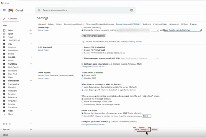Select the Enable IMAP radio button
The image size is (206, 137).
tap(82, 76)
